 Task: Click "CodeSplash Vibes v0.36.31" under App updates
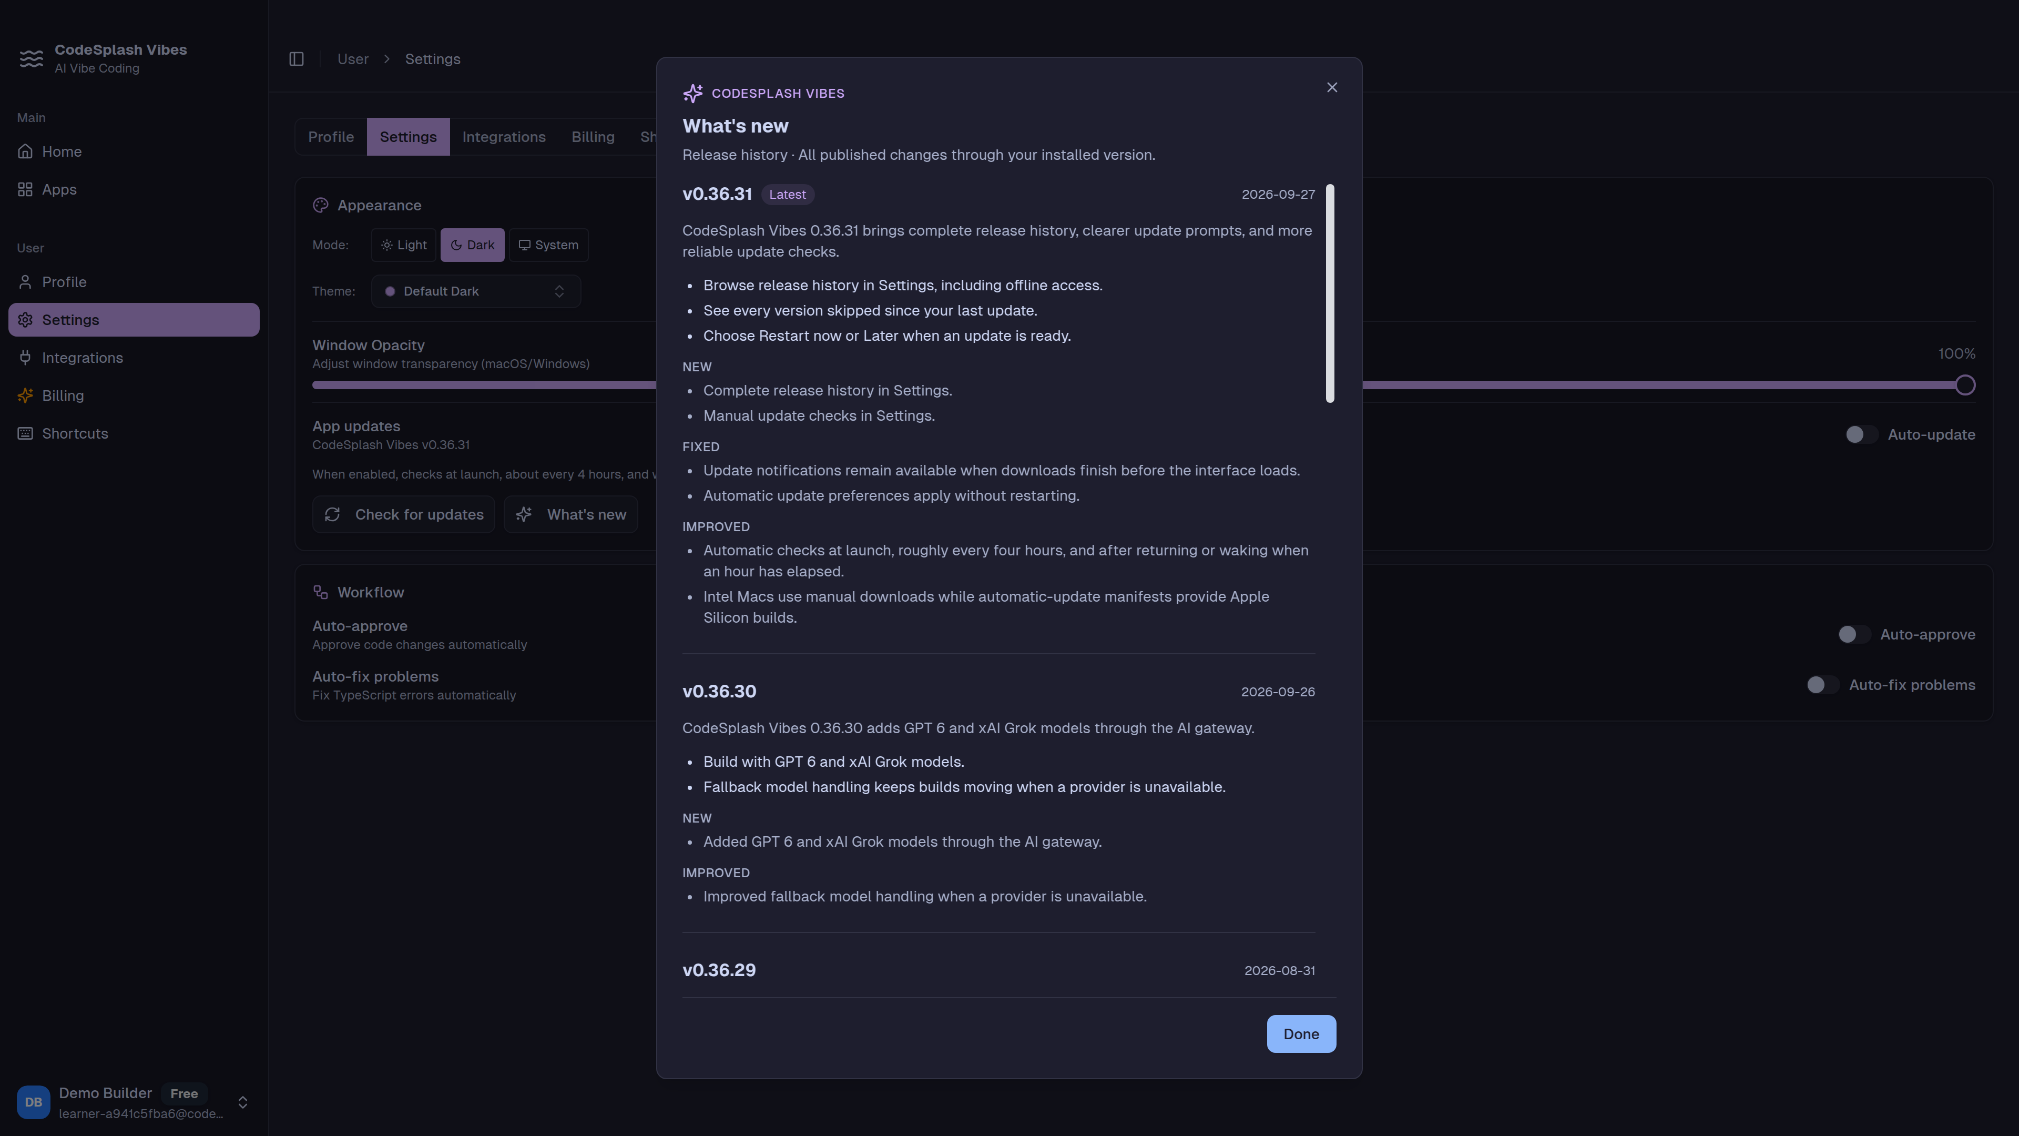pos(391,444)
